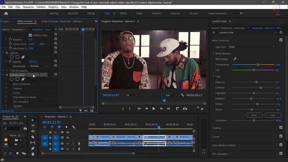The height and width of the screenshot is (162, 288).
Task: Open the Input LUT dropdown
Action: (x=252, y=47)
